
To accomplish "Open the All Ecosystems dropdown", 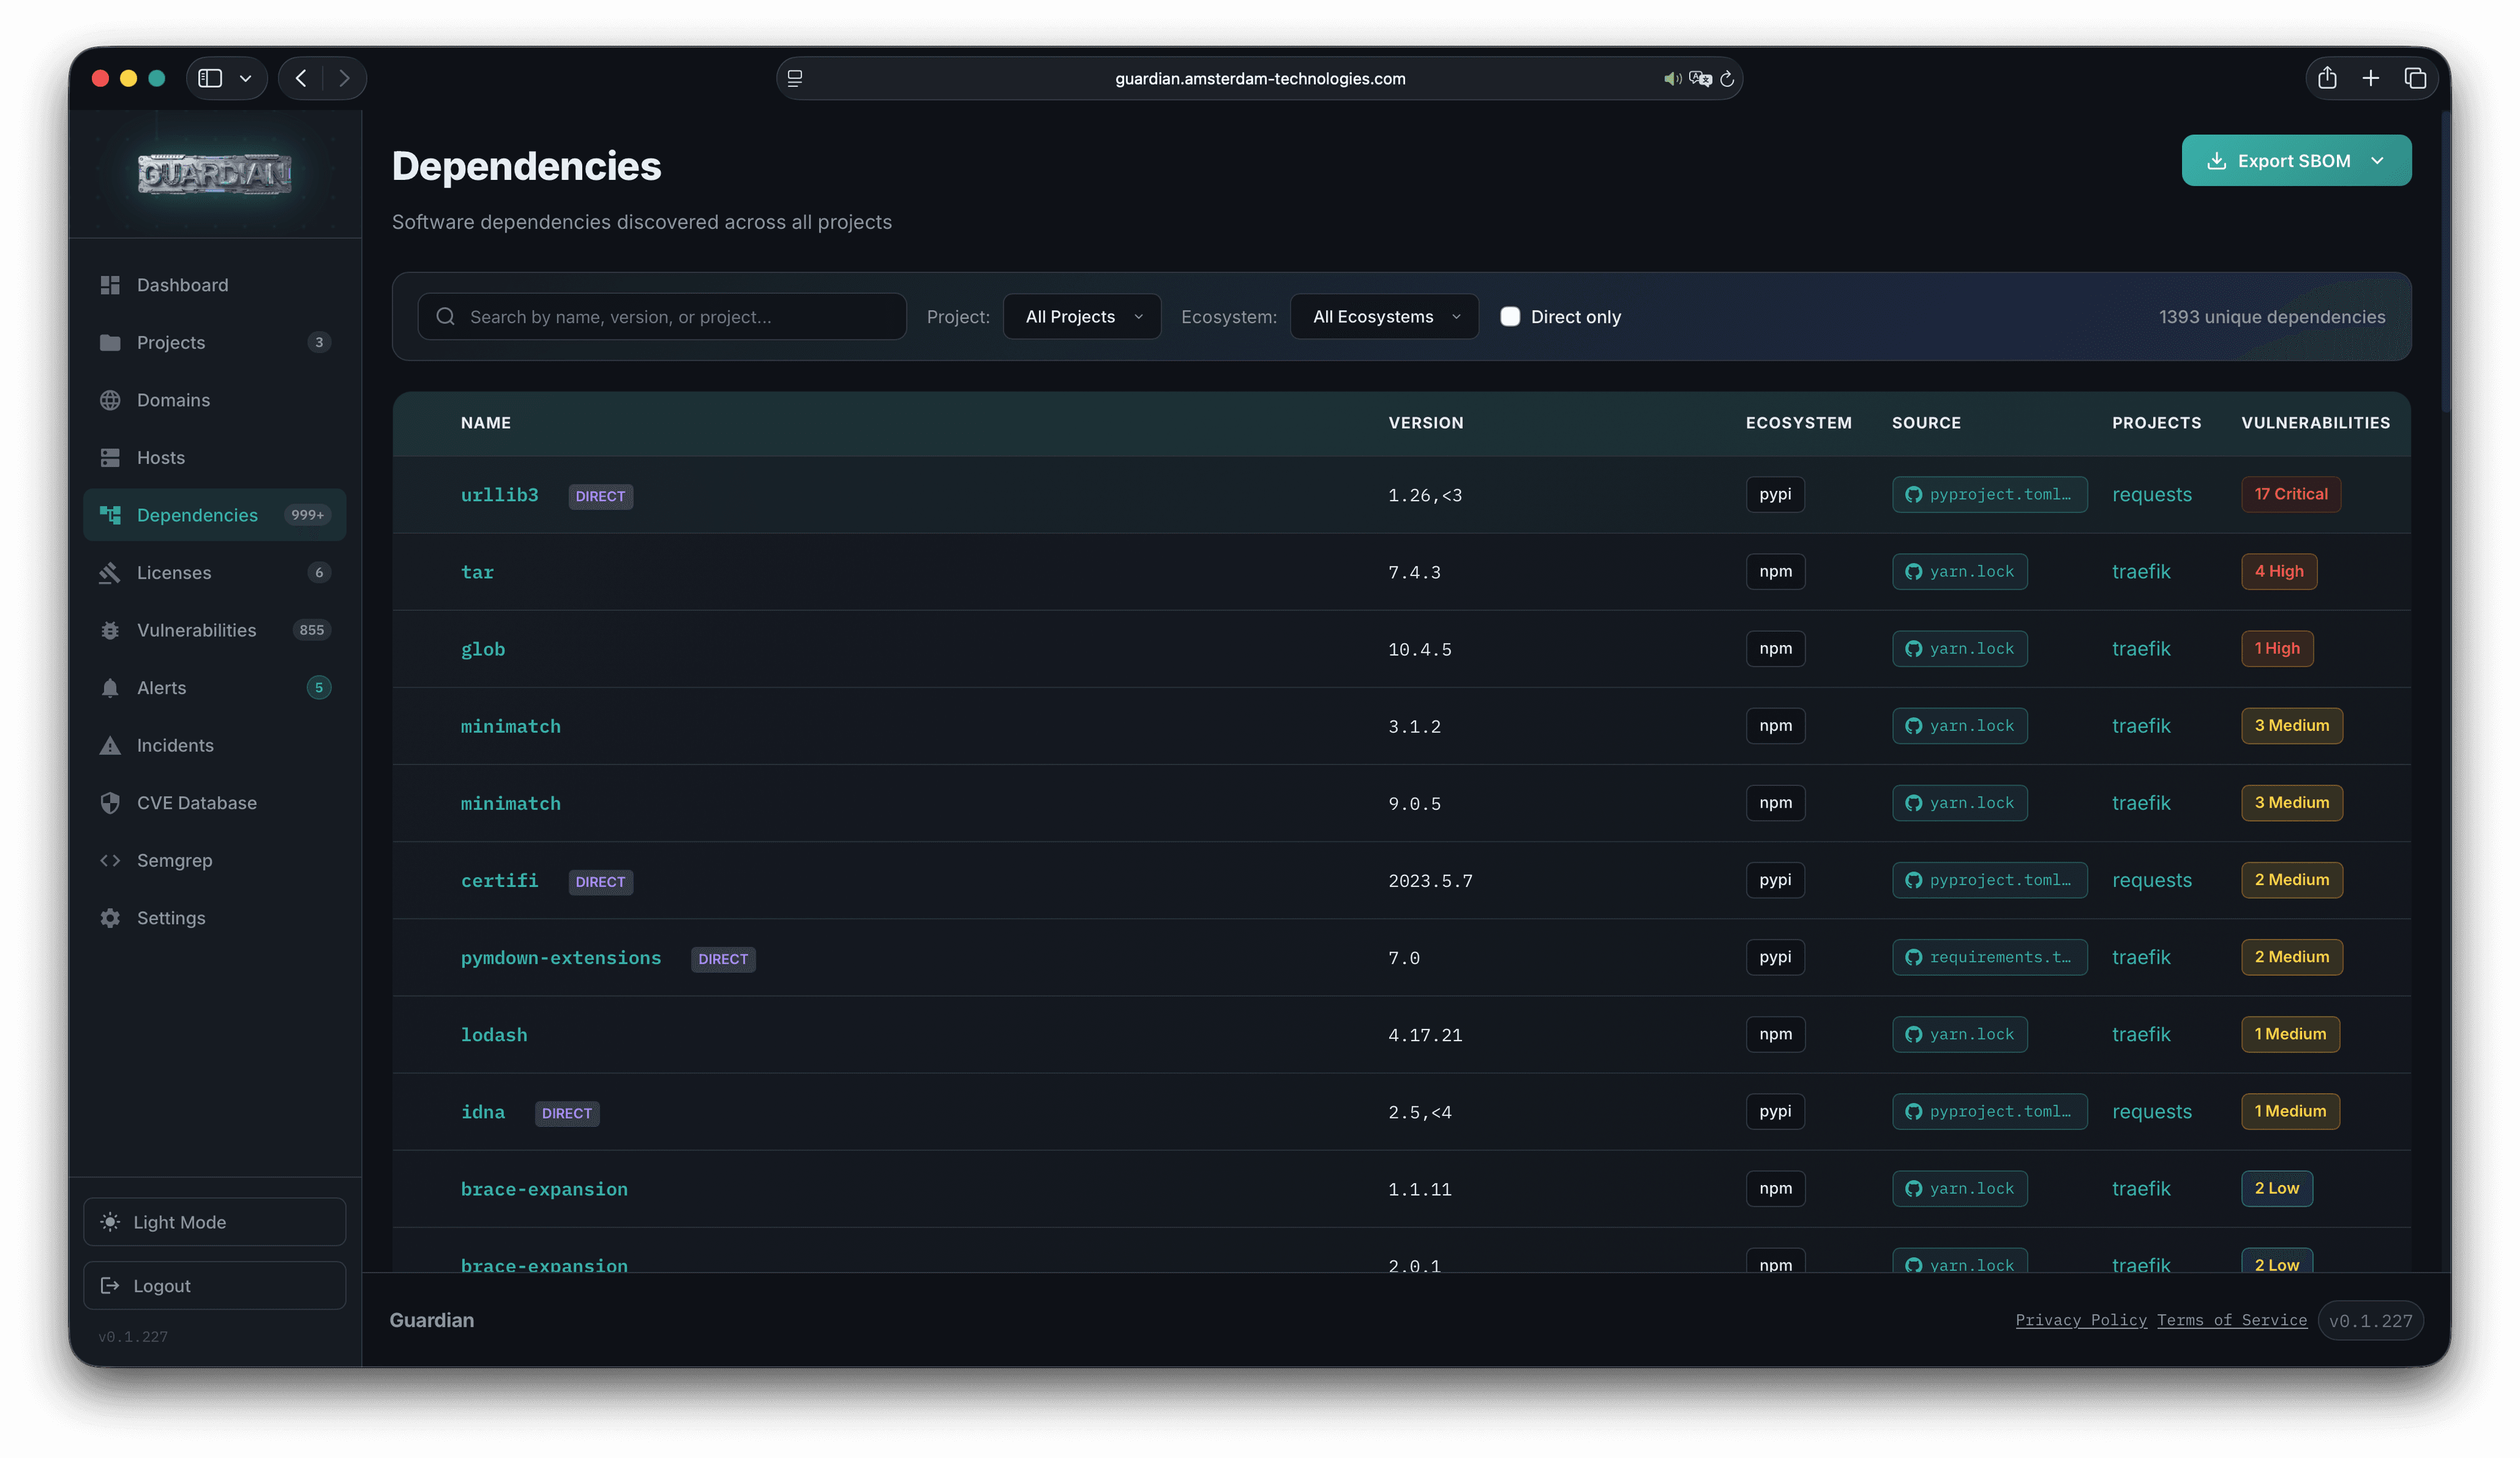I will 1384,316.
